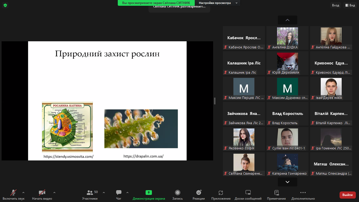Expand audio options arrow beside microphone

[x=23, y=192]
